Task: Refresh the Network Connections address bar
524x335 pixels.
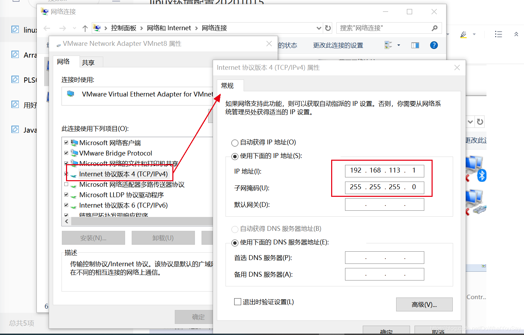Action: coord(328,28)
